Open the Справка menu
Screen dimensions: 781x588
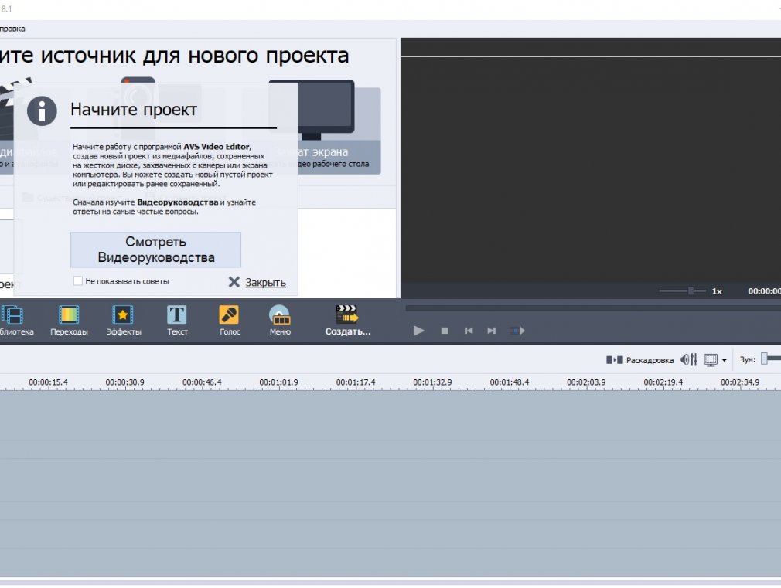(12, 29)
